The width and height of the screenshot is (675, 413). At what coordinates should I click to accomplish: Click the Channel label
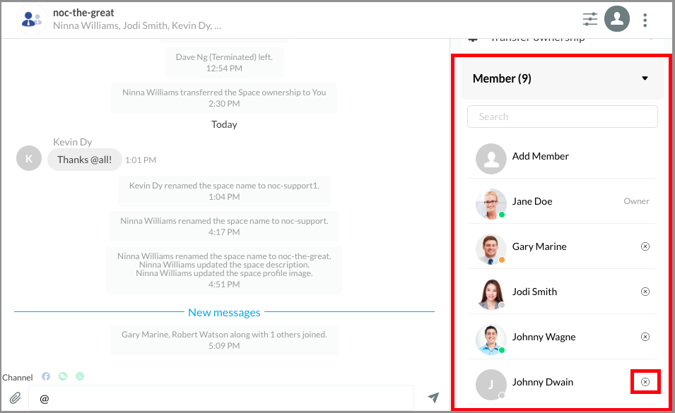tap(18, 377)
